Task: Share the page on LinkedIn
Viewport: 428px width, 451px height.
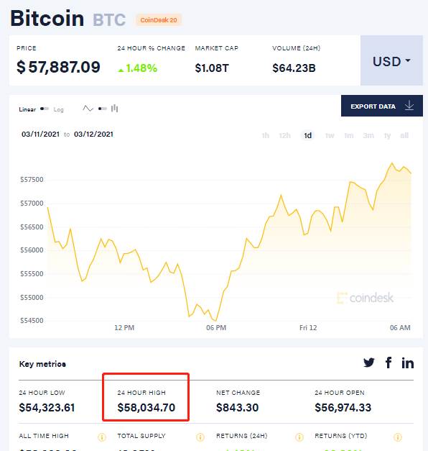Action: point(408,363)
